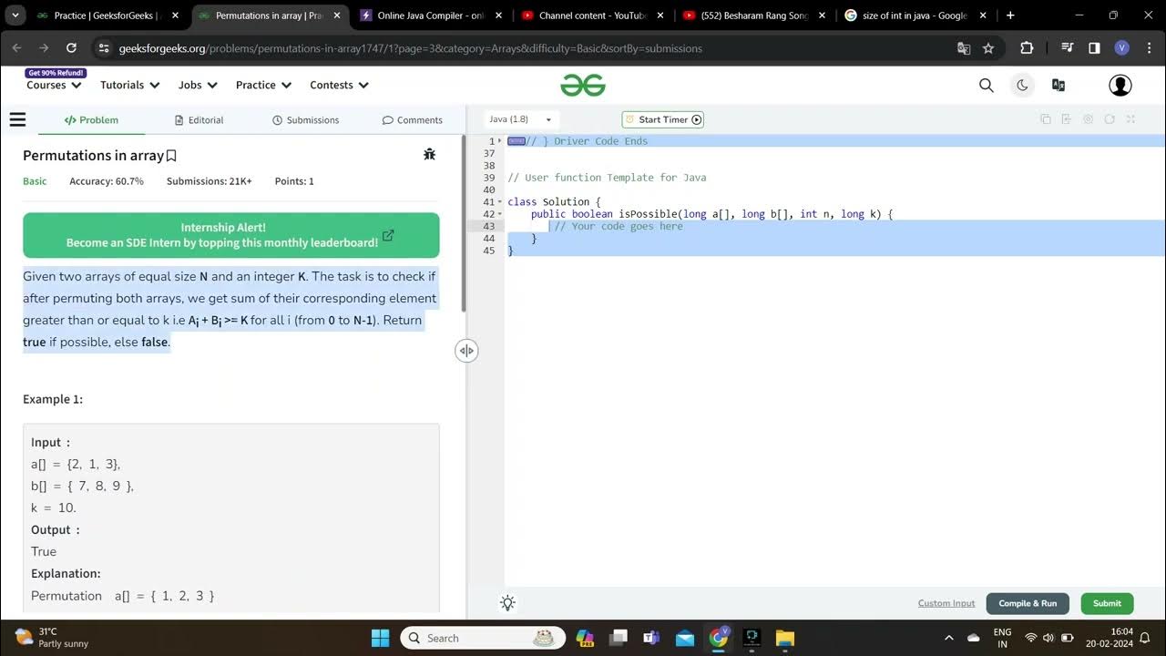Open the browser extensions puzzle icon
This screenshot has width=1166, height=656.
coord(1027,48)
